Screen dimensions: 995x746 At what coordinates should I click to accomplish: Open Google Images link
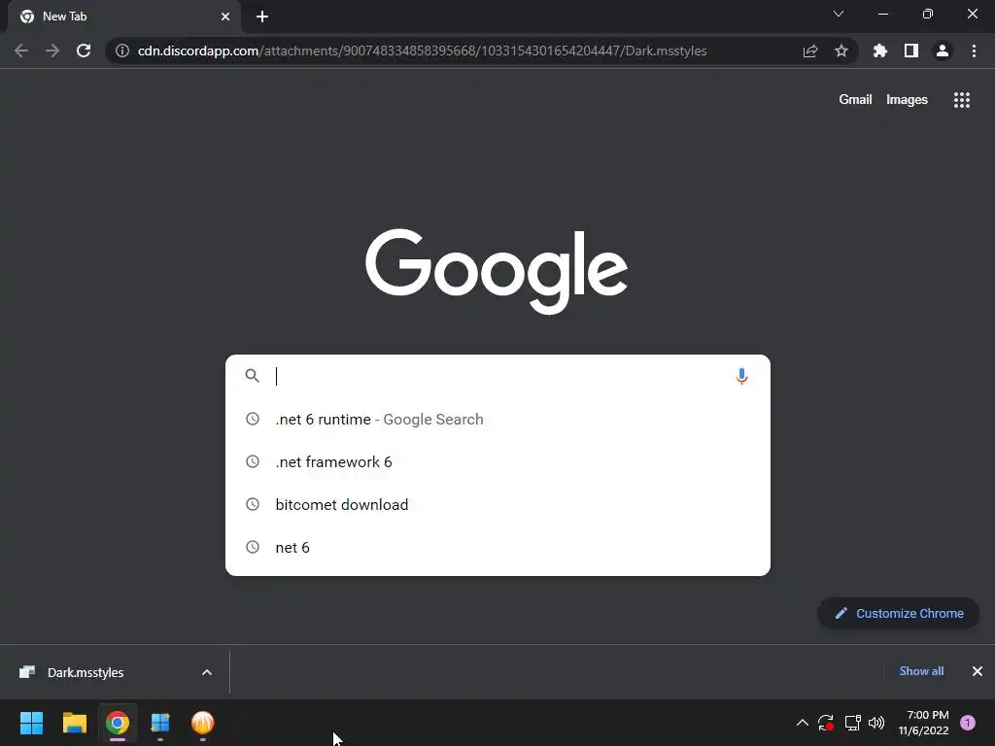pyautogui.click(x=907, y=100)
